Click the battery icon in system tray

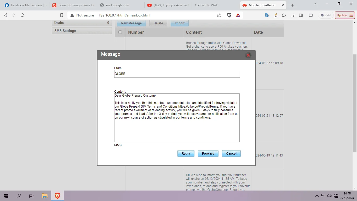click(323, 196)
